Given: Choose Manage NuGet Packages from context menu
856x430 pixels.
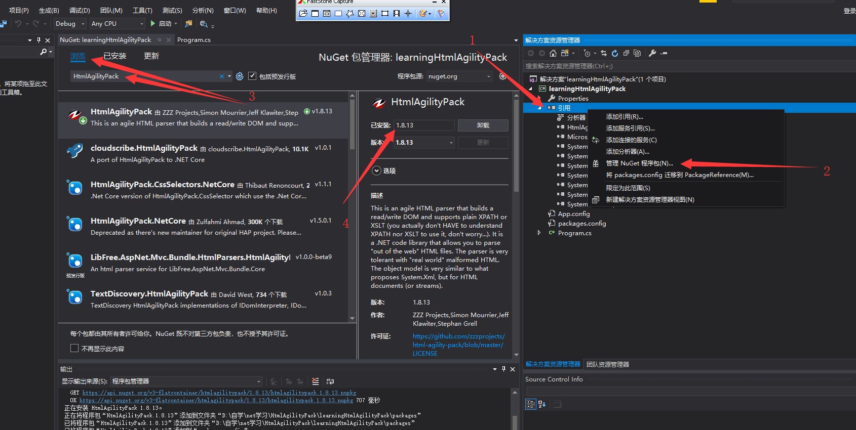Looking at the screenshot, I should tap(639, 163).
